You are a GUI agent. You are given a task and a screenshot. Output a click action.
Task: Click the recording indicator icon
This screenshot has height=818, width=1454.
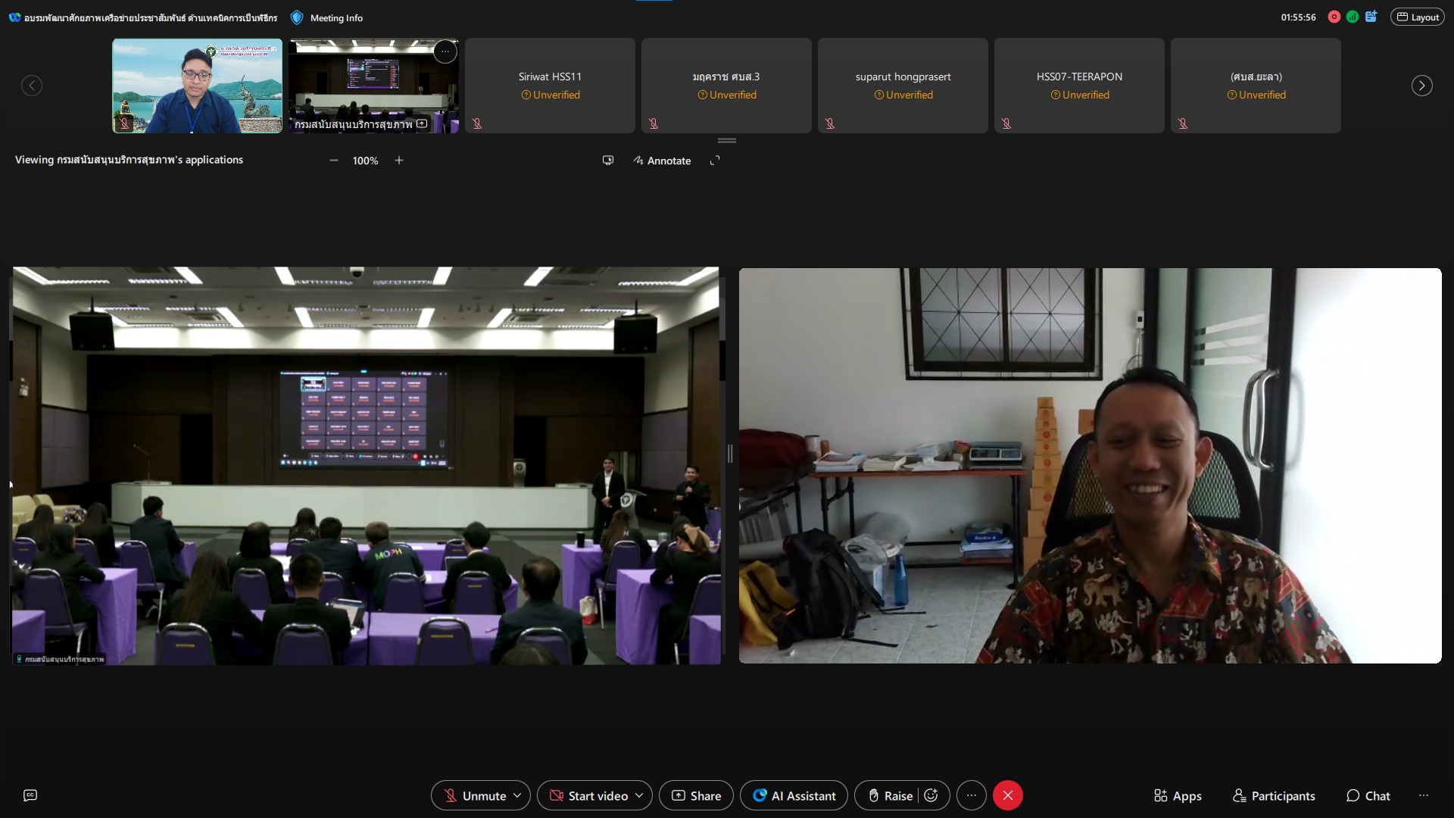[x=1334, y=17]
